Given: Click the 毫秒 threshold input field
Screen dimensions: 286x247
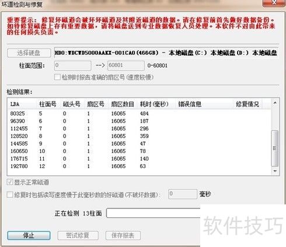Looking at the screenshot, I should point(183,194).
